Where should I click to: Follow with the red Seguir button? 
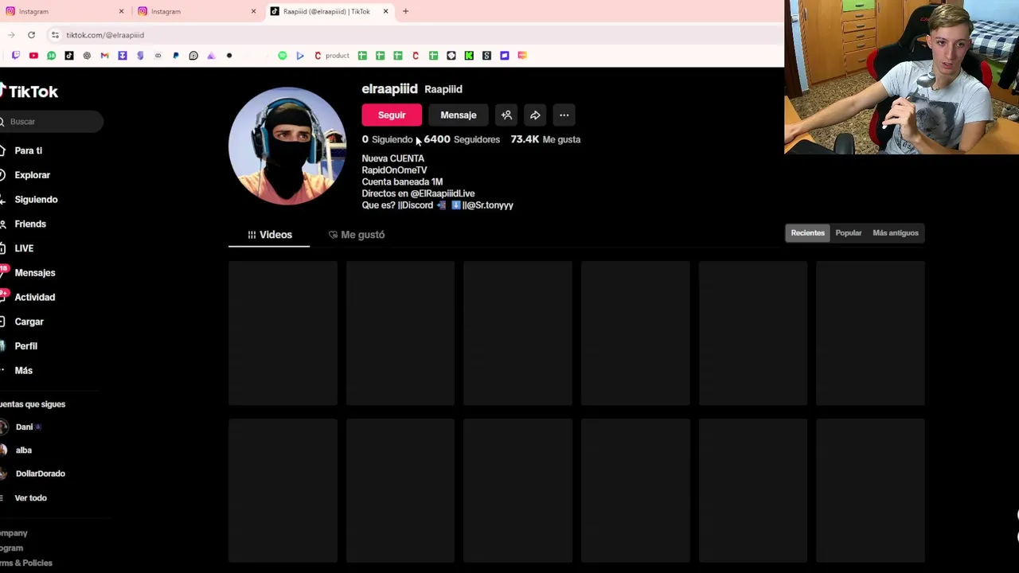coord(392,115)
